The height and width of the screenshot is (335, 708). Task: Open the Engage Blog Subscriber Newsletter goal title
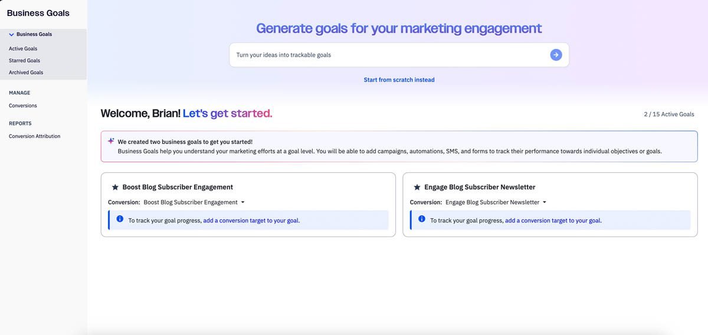(480, 188)
